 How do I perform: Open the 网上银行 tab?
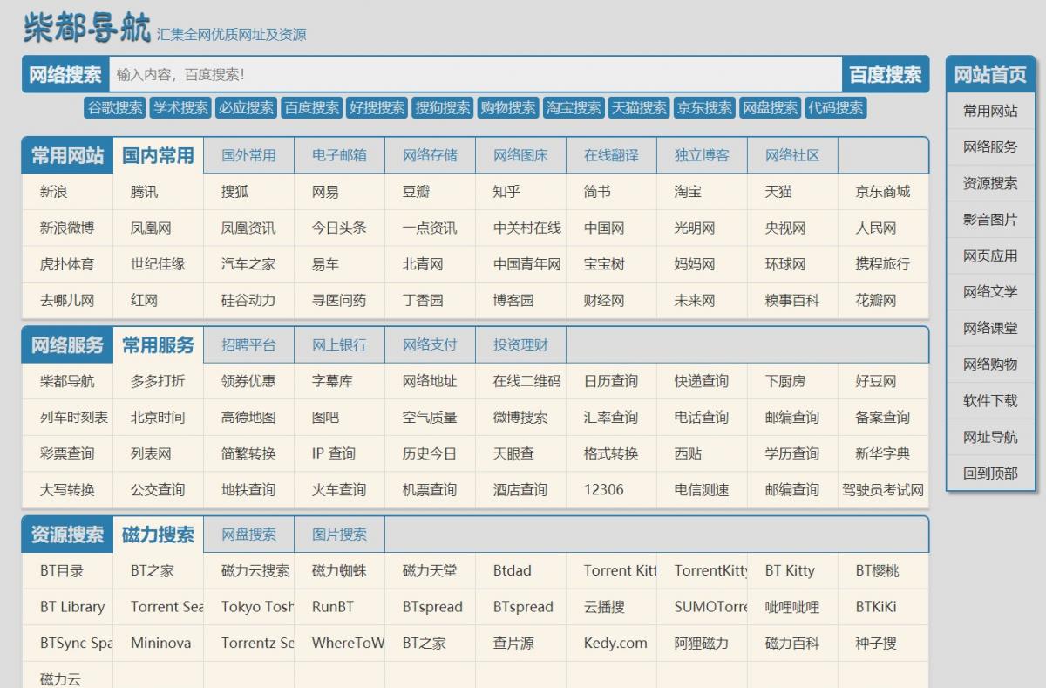tap(339, 345)
